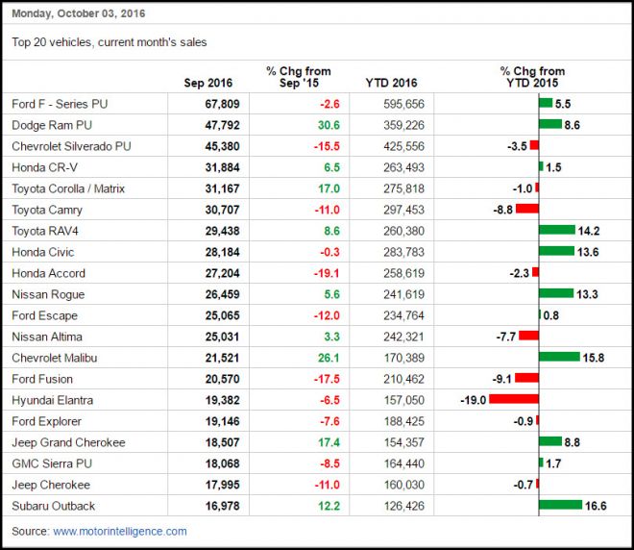Image resolution: width=634 pixels, height=550 pixels.
Task: Select the YTD 2016 value 425,556
Action: (403, 146)
